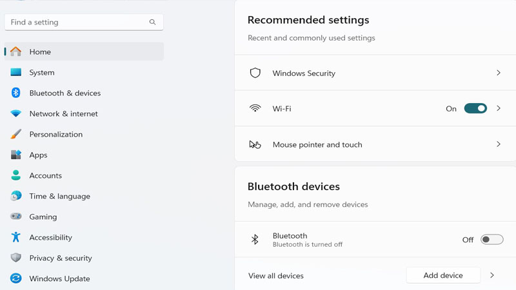
Task: Open Mouse pointer and touch chevron
Action: pos(499,144)
